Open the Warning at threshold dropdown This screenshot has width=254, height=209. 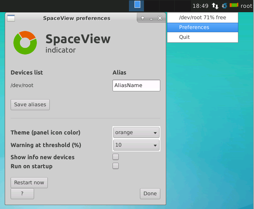tap(136, 145)
